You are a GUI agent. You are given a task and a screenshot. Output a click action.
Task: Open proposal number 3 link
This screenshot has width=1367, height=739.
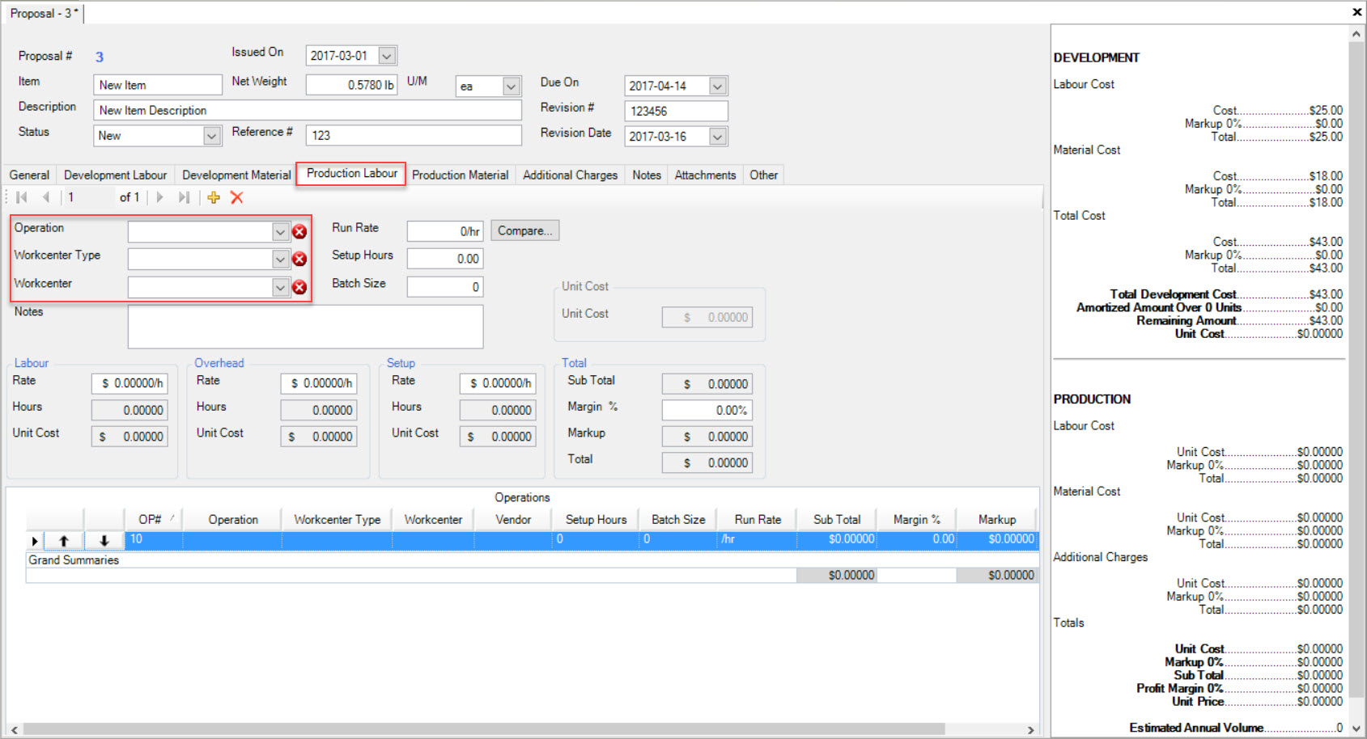tap(100, 57)
